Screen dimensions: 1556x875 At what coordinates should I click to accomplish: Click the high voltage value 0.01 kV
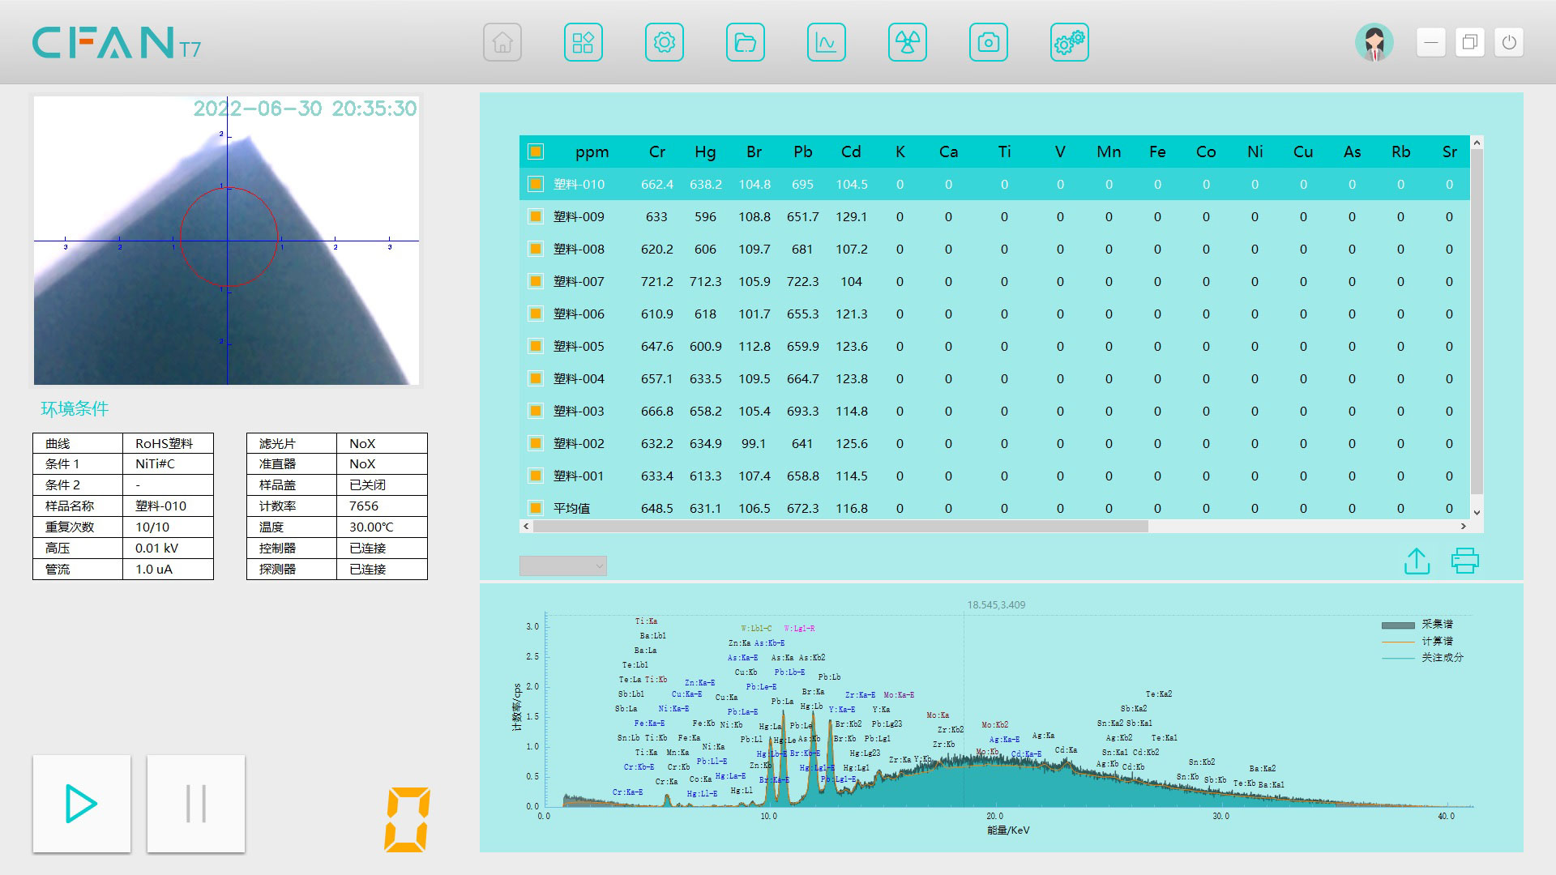(156, 548)
